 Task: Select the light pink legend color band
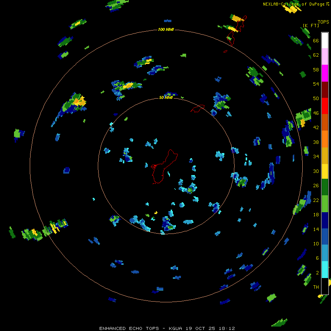[325, 56]
